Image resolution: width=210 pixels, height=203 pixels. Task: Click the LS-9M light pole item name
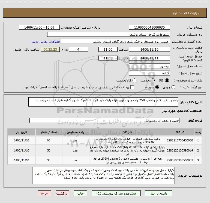(x=128, y=160)
